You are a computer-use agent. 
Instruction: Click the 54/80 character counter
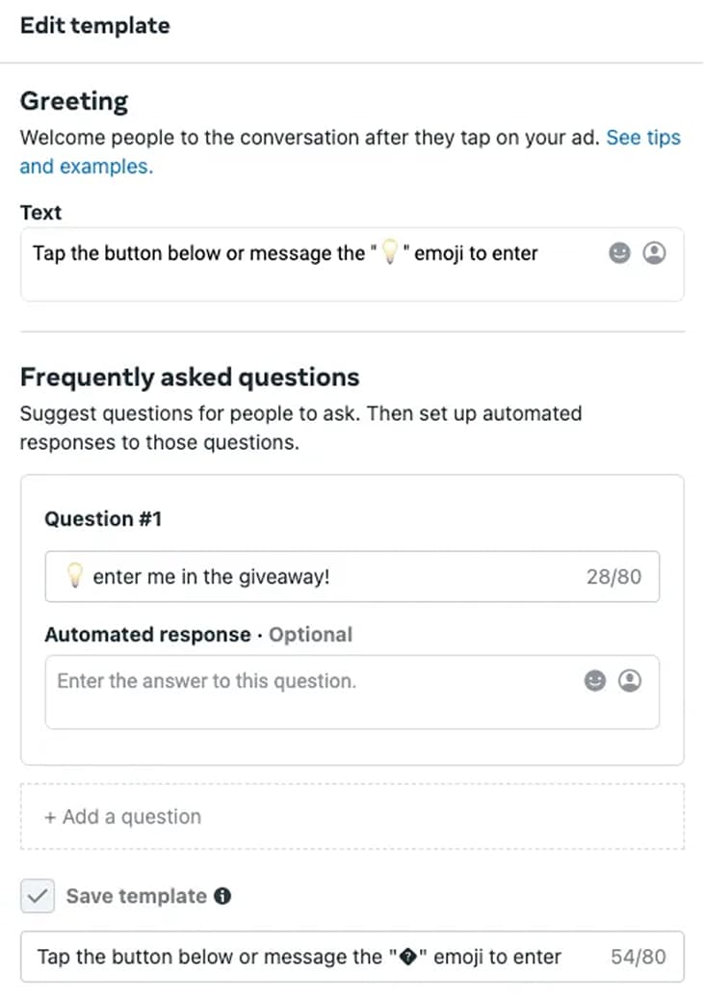pos(638,958)
